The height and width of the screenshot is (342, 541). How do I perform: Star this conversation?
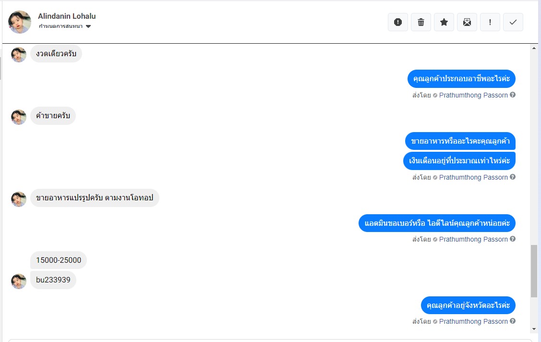444,22
